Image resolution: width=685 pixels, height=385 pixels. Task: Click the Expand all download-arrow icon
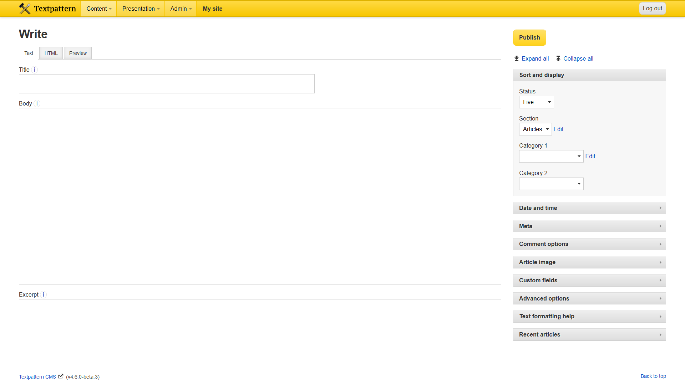(x=516, y=58)
